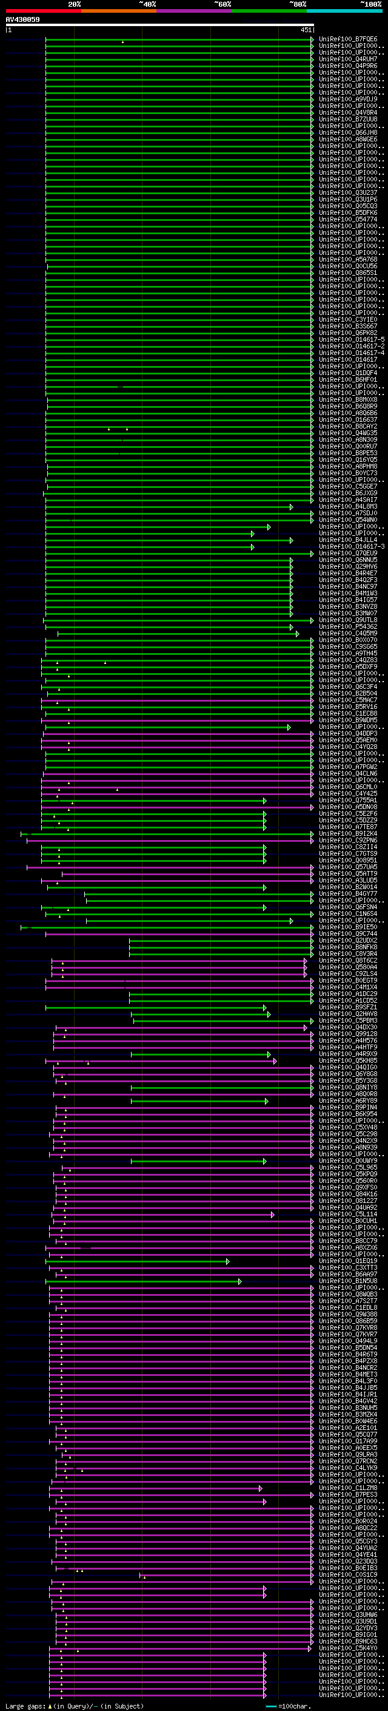Viewport: 388px width, 1711px height.
Task: Click the AV430059 query label
Action: (22, 19)
